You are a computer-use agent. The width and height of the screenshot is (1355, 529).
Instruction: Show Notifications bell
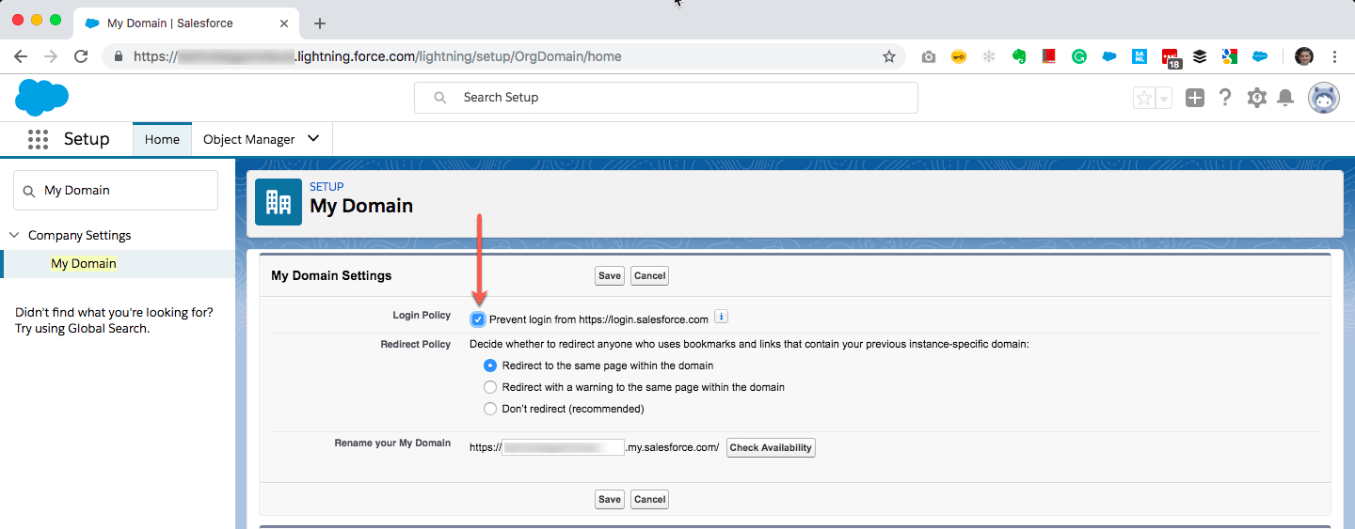(1285, 98)
